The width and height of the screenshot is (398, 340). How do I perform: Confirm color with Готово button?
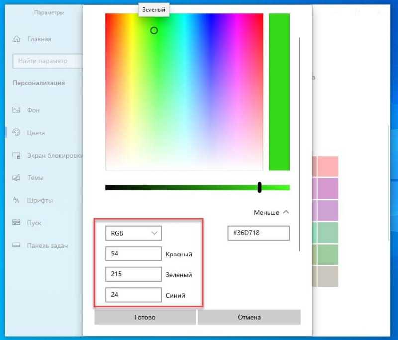click(x=145, y=317)
